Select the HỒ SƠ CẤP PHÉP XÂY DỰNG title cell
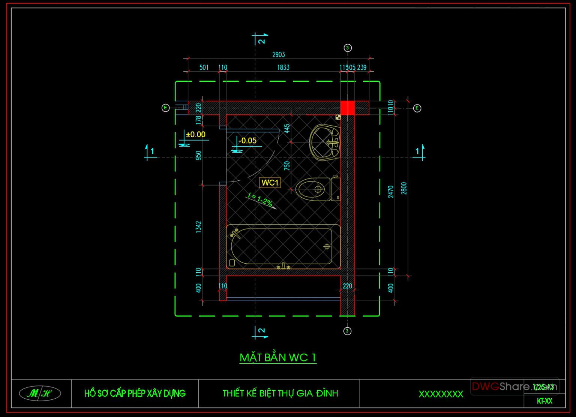Screen dimensions: 576x417 tap(134, 393)
